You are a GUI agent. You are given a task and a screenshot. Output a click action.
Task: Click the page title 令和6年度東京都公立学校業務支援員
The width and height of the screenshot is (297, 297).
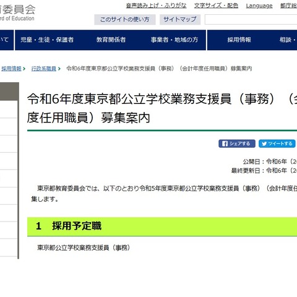162,108
